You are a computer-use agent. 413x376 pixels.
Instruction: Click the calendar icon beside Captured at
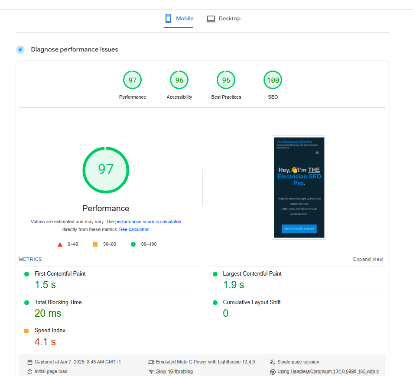(x=30, y=362)
